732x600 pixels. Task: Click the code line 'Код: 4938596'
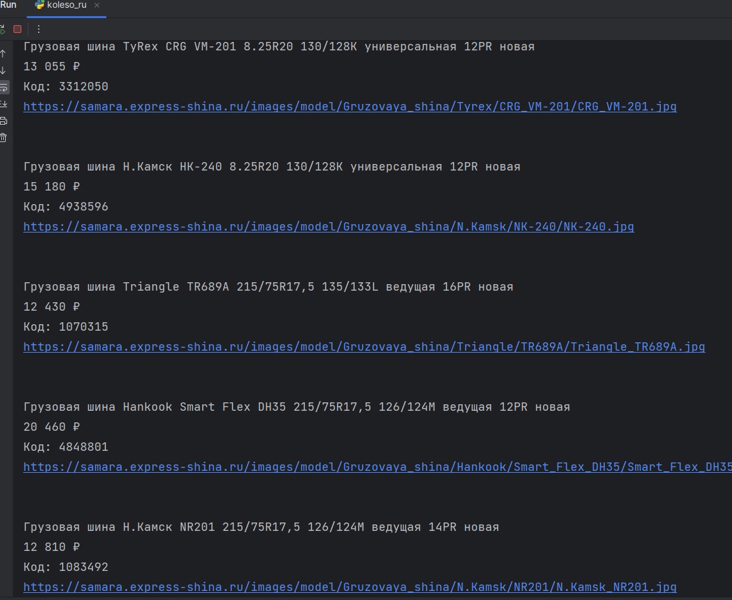point(66,207)
